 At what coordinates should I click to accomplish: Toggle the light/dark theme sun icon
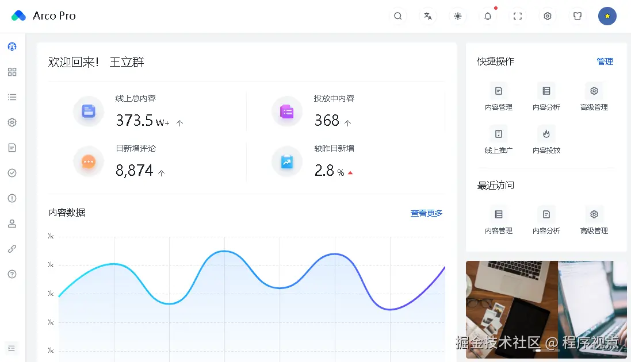click(457, 16)
